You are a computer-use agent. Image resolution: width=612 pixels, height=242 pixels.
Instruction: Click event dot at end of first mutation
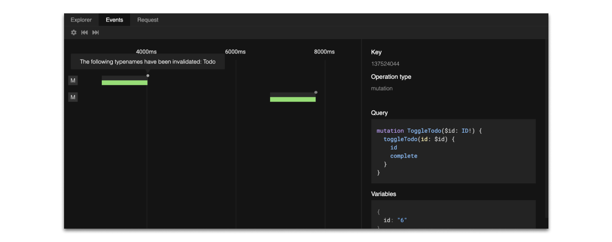[148, 75]
